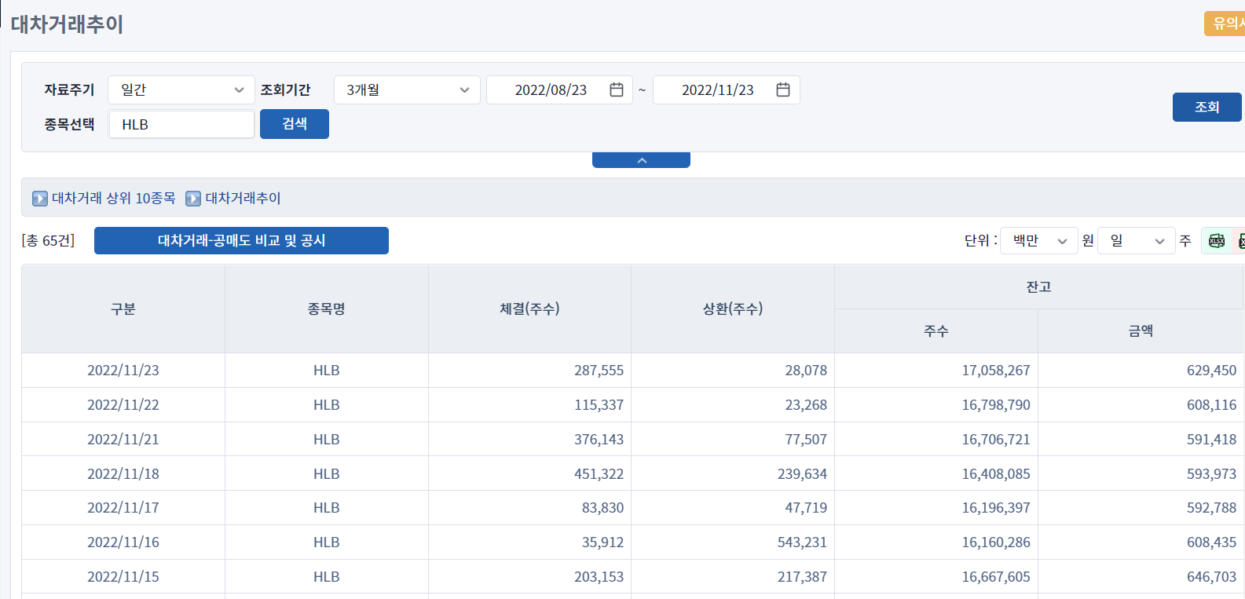Click the 629,450 금액 value
1245x599 pixels.
coord(1211,371)
